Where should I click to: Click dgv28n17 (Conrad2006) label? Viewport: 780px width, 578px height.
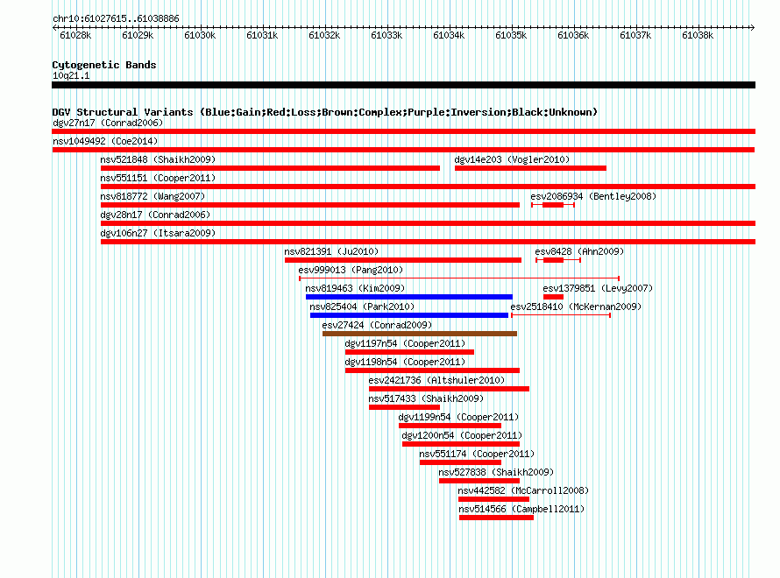pyautogui.click(x=155, y=215)
